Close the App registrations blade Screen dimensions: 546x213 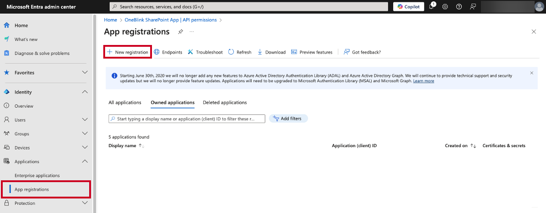point(534,32)
